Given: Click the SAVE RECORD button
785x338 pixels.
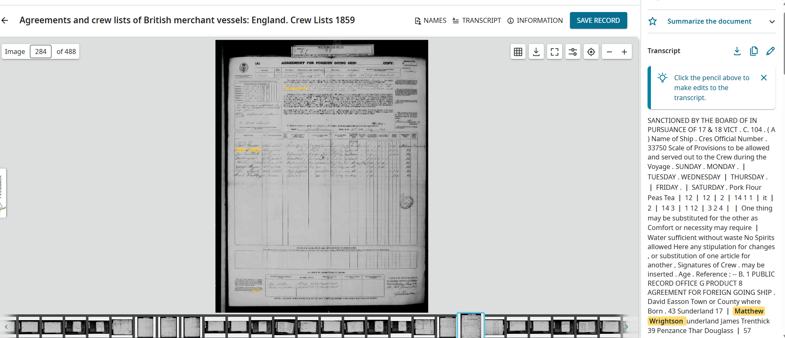Looking at the screenshot, I should click(598, 20).
